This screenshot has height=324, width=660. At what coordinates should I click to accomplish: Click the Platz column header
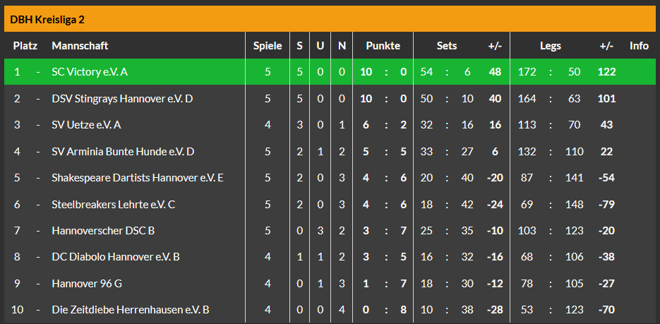point(25,46)
